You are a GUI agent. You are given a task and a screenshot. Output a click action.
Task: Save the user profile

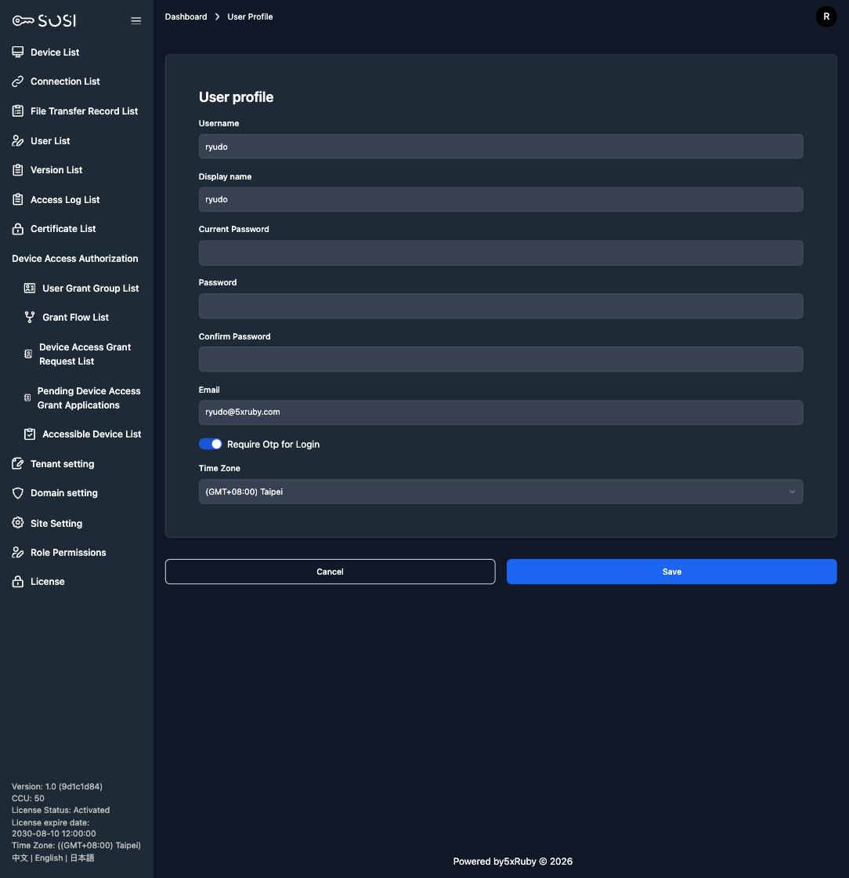(672, 571)
